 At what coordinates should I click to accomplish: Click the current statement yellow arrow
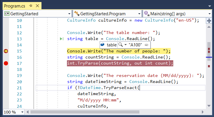6,51
